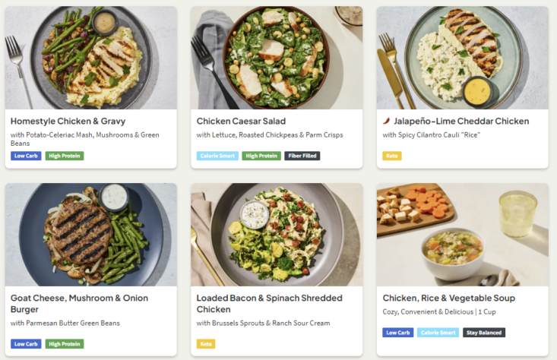Open the Chicken, Rice & Vegetable Soup image
This screenshot has height=360, width=557.
point(462,234)
